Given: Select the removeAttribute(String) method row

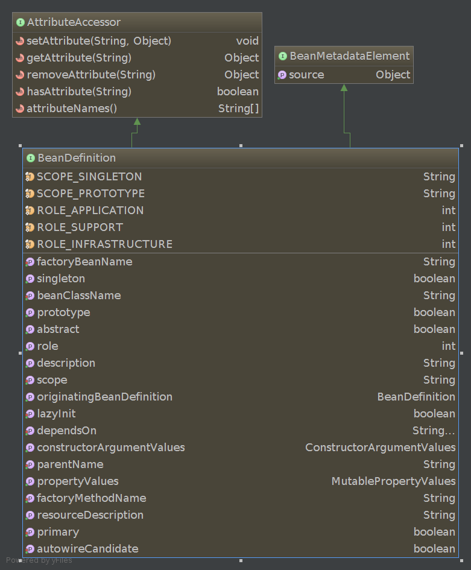Looking at the screenshot, I should (137, 75).
